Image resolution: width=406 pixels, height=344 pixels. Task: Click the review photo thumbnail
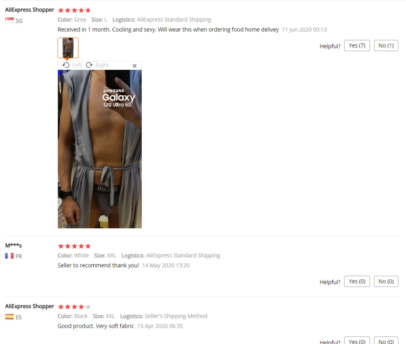(68, 48)
